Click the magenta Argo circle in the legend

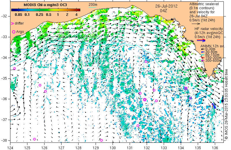coord(14,32)
